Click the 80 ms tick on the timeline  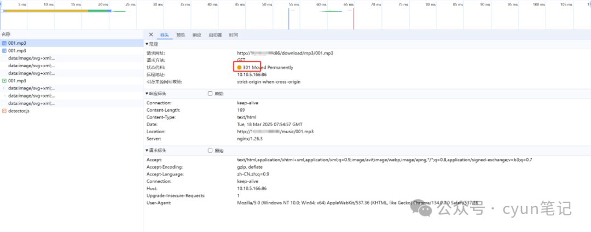point(431,4)
